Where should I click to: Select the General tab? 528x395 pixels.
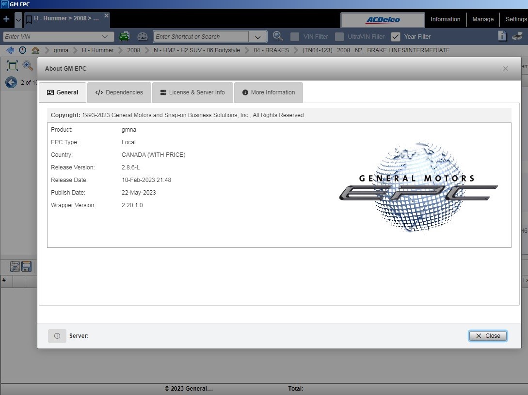[x=63, y=92]
